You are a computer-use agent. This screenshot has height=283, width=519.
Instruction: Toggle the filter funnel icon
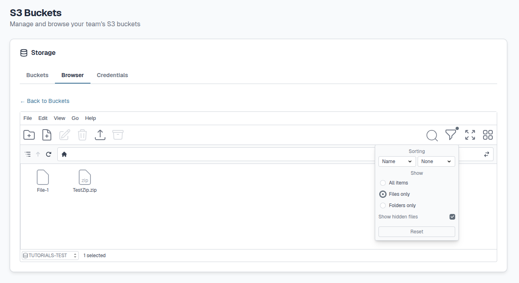pyautogui.click(x=451, y=135)
